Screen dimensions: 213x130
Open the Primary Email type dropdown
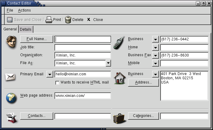click(x=50, y=74)
